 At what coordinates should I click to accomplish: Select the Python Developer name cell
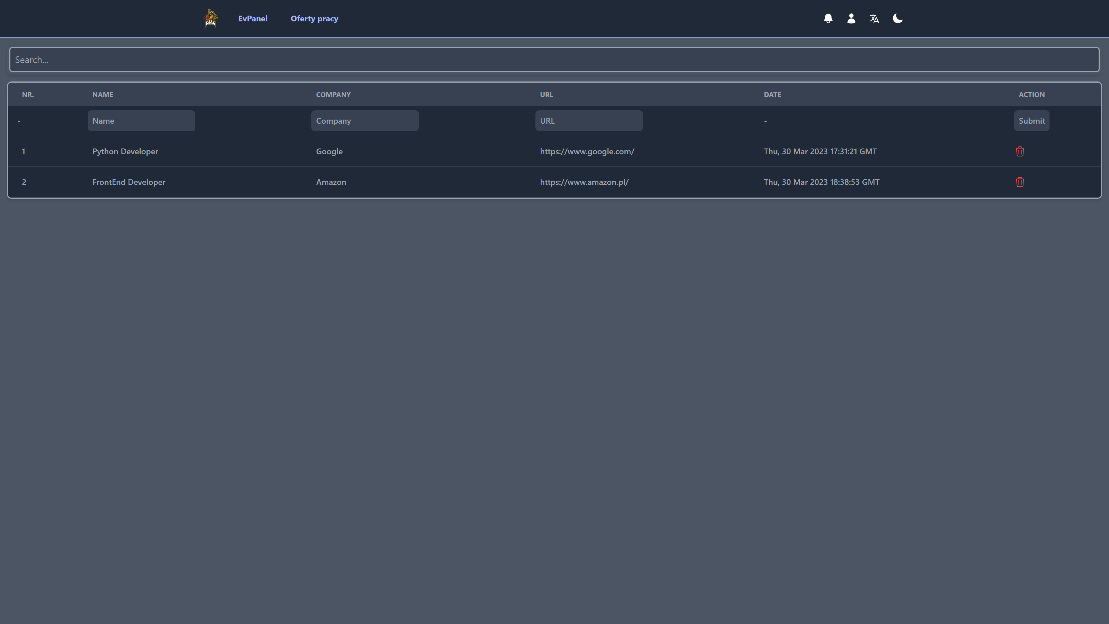pyautogui.click(x=125, y=152)
